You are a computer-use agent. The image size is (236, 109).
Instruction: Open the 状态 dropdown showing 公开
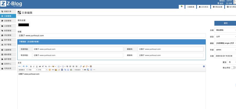point(225,37)
